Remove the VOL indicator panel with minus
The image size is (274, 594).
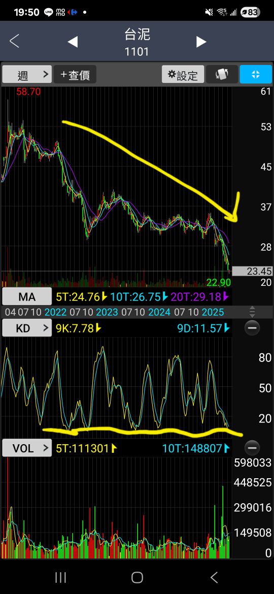tap(252, 448)
